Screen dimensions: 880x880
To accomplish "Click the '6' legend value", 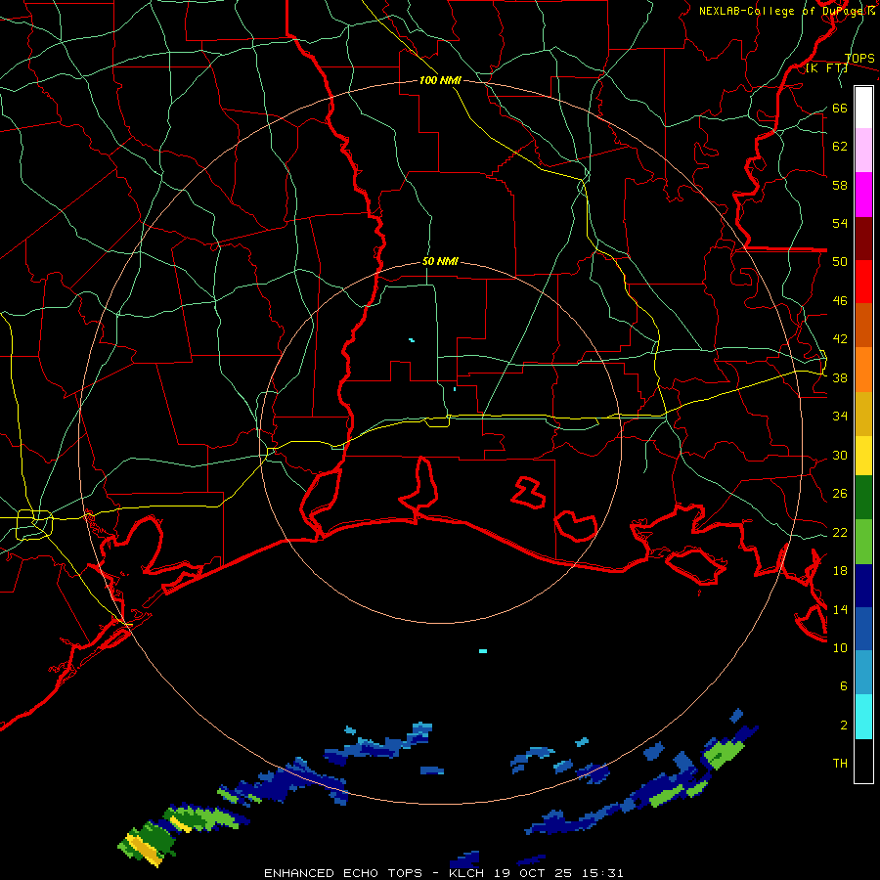I will tap(844, 685).
